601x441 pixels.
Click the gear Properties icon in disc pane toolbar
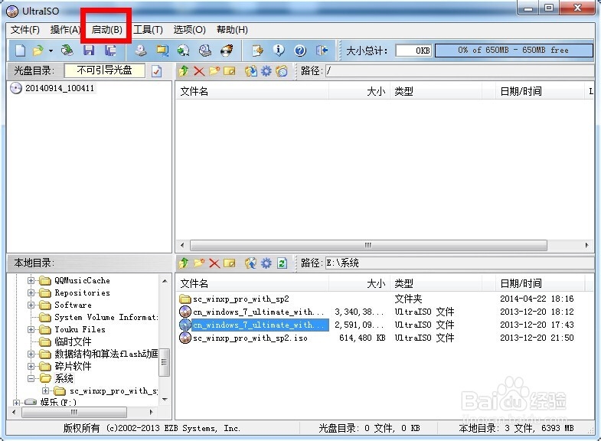(266, 71)
